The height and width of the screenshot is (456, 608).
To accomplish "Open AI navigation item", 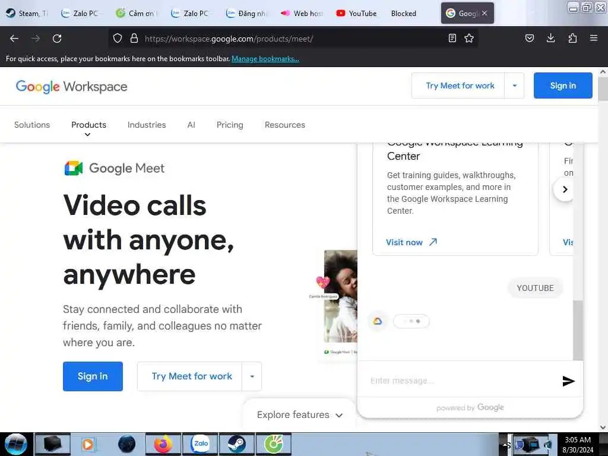I will click(x=191, y=125).
